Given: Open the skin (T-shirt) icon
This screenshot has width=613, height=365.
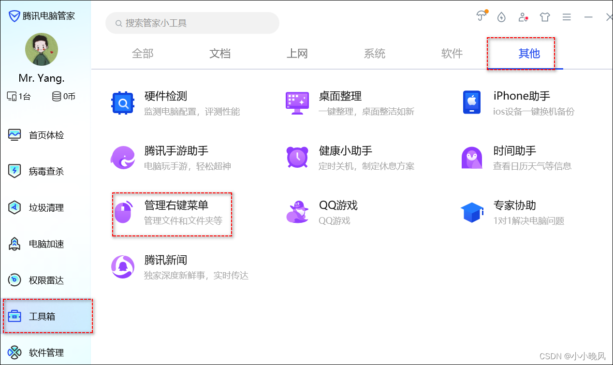Looking at the screenshot, I should tap(545, 17).
